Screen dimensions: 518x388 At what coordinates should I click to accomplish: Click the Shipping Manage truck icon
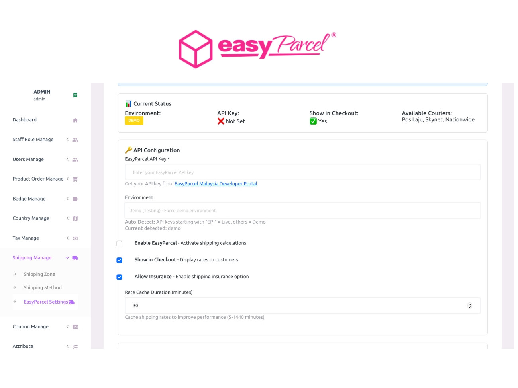[75, 258]
